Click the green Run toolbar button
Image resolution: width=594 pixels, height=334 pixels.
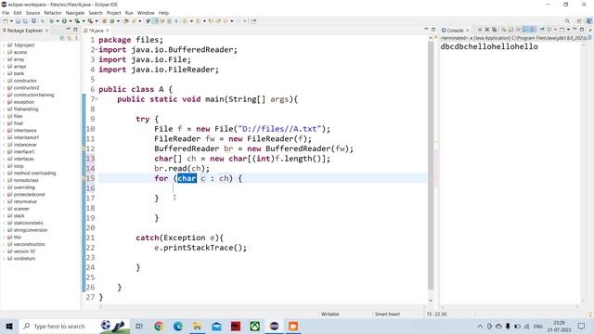coord(64,21)
